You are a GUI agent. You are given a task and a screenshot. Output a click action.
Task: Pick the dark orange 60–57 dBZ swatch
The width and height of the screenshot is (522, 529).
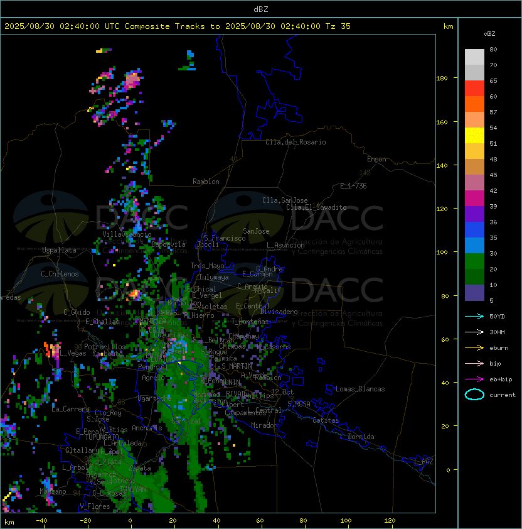coord(474,104)
